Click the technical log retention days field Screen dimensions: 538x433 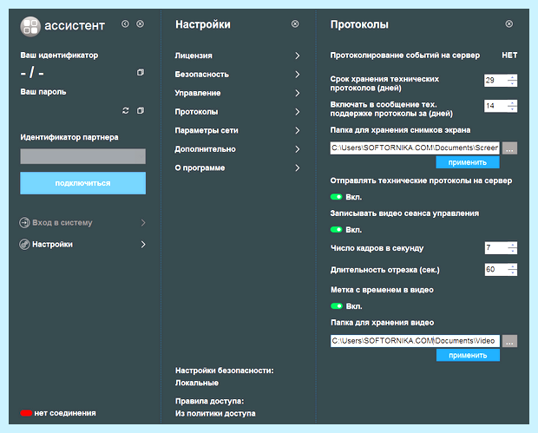tap(501, 81)
